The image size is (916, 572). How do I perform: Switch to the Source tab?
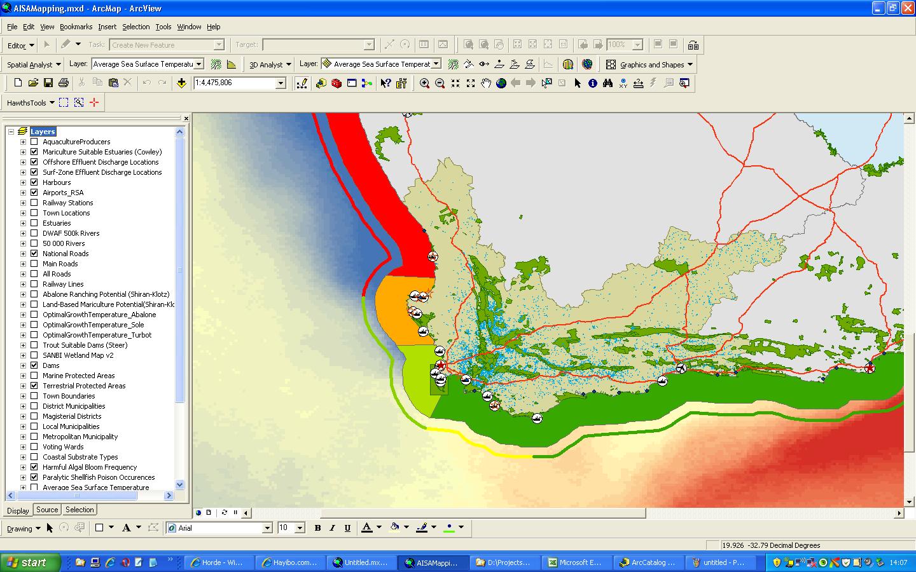(47, 510)
